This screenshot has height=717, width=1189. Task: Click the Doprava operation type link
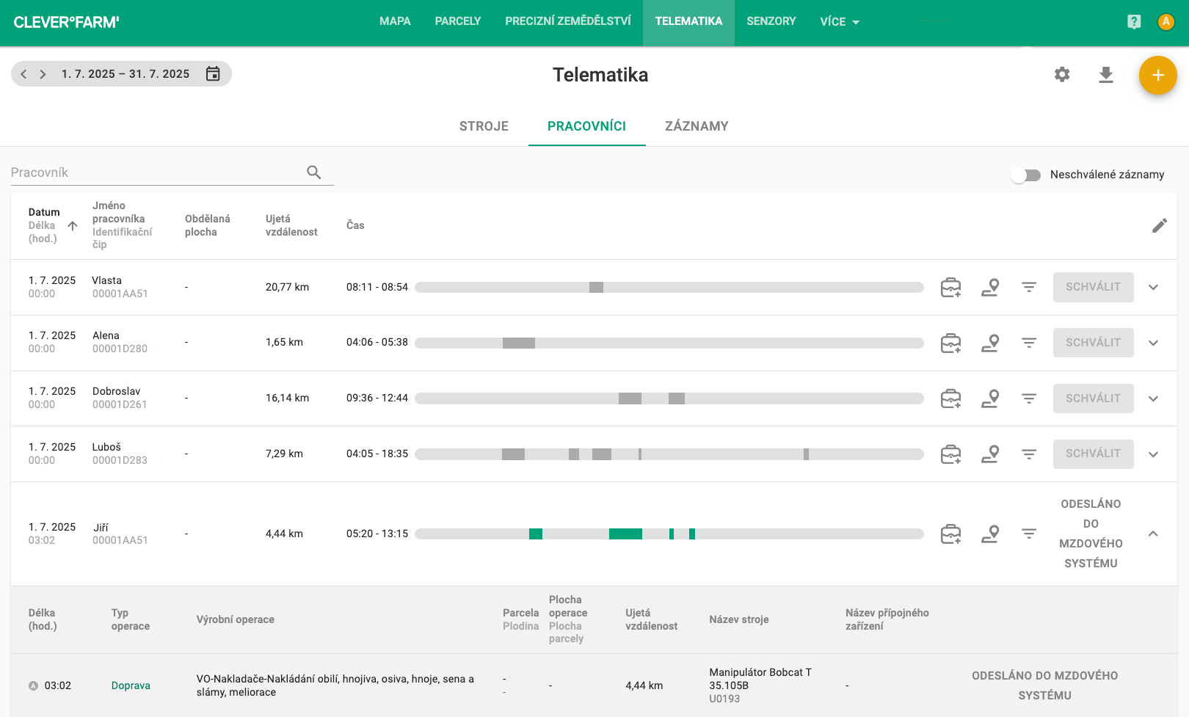[131, 685]
